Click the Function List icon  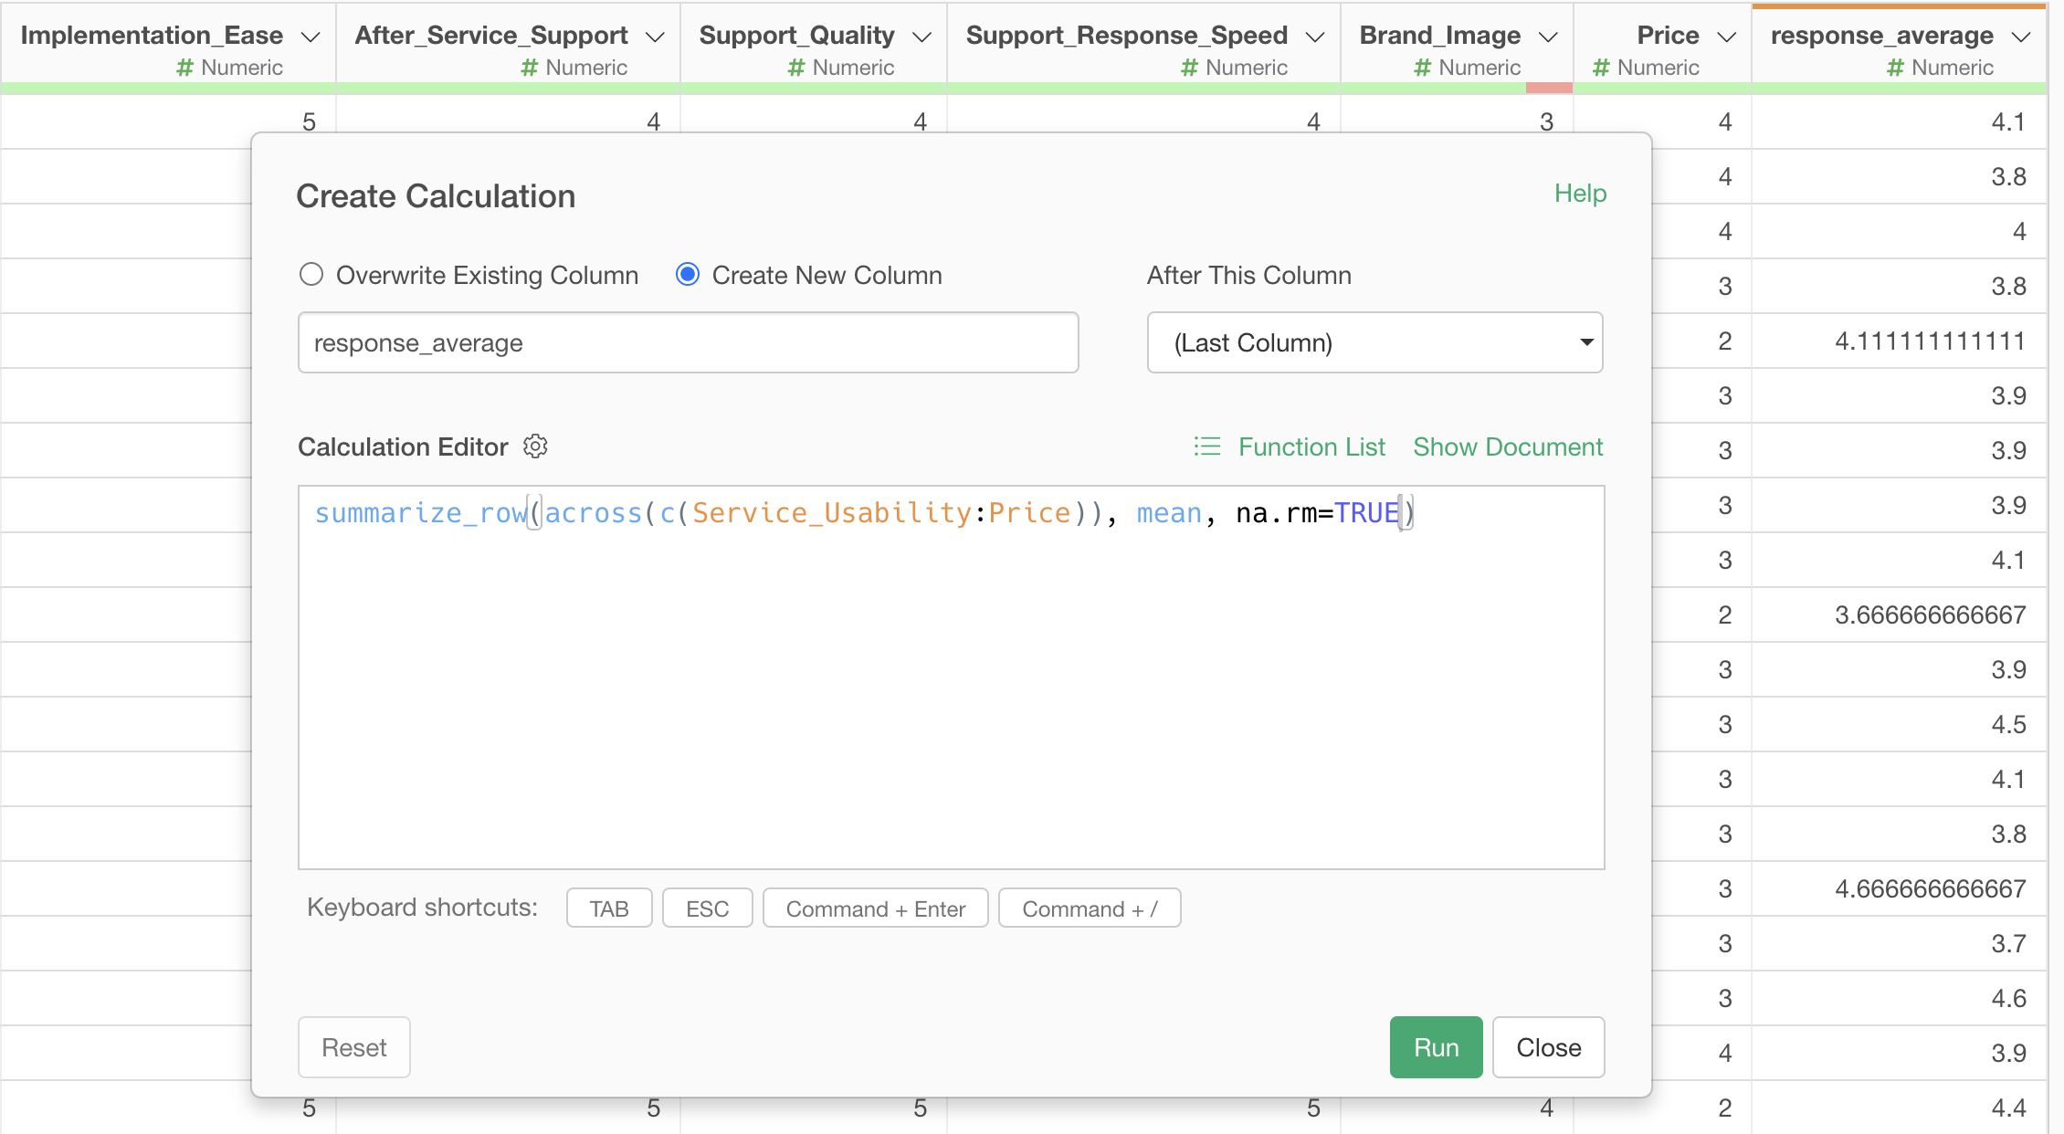1207,446
